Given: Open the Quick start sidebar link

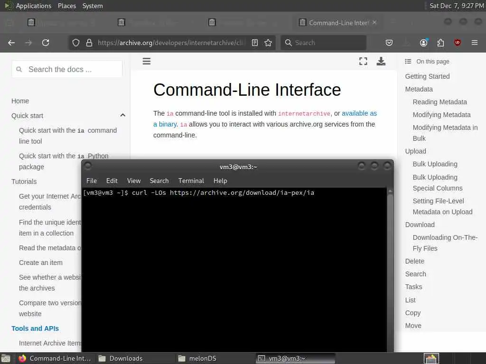Looking at the screenshot, I should click(27, 116).
